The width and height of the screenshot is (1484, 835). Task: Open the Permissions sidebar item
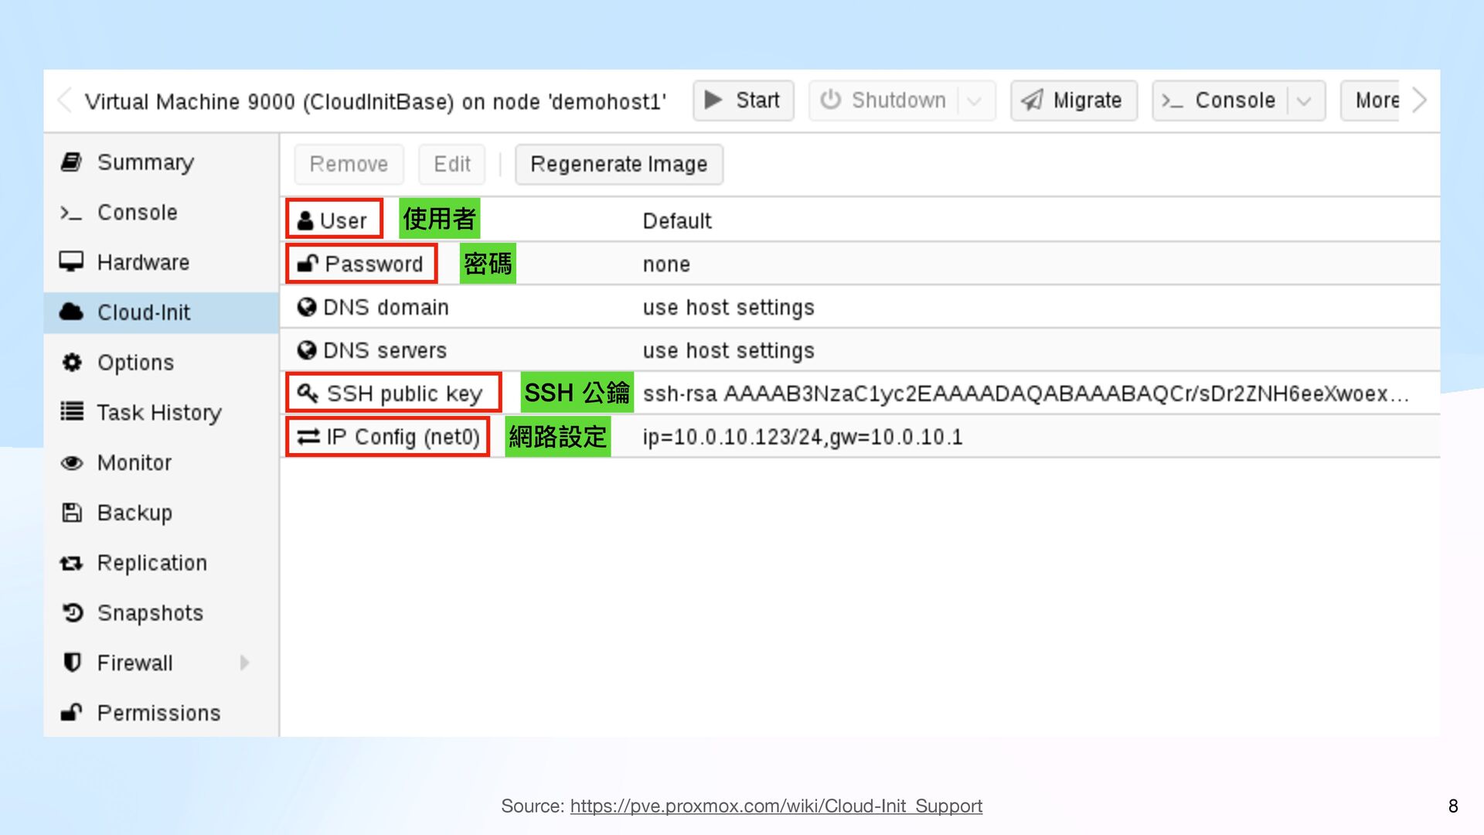(158, 713)
